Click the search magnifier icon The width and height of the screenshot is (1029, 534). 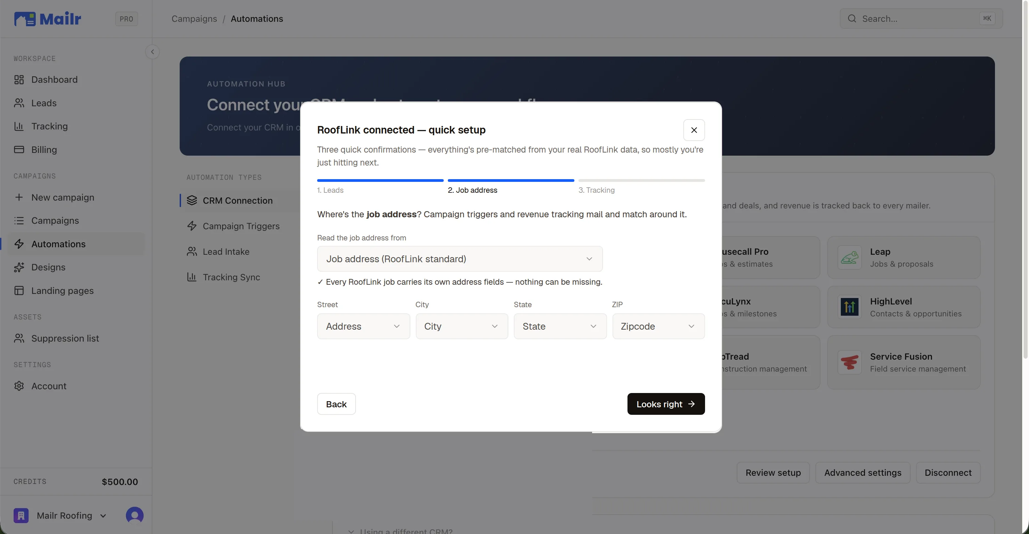click(852, 19)
